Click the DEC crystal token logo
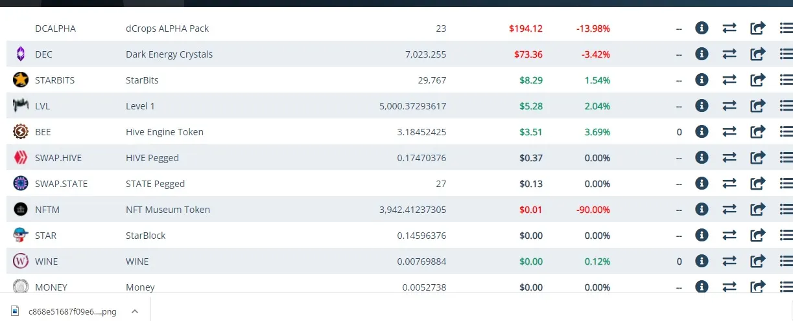This screenshot has width=793, height=321. point(21,54)
